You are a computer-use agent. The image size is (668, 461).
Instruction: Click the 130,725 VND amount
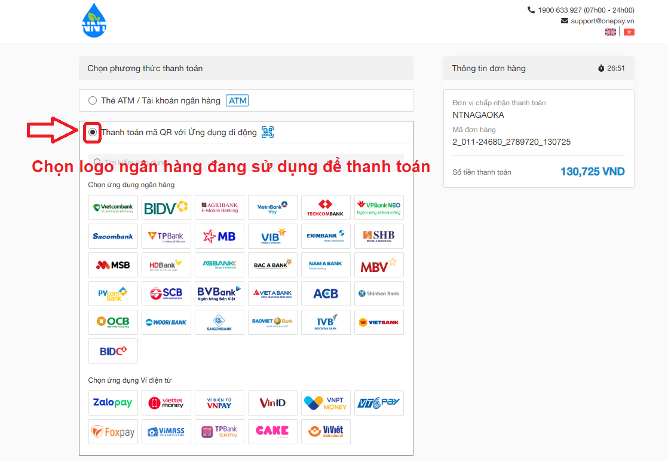coord(592,172)
